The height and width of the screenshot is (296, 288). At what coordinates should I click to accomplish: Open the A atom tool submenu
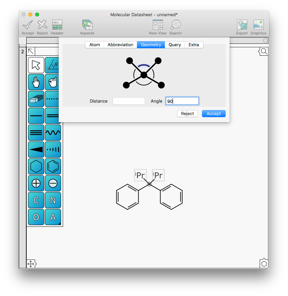coord(53,217)
